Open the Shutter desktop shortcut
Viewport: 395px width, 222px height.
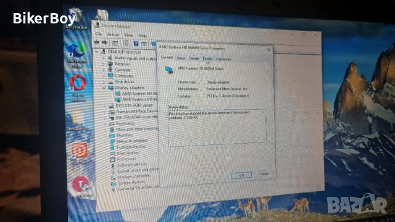click(80, 154)
